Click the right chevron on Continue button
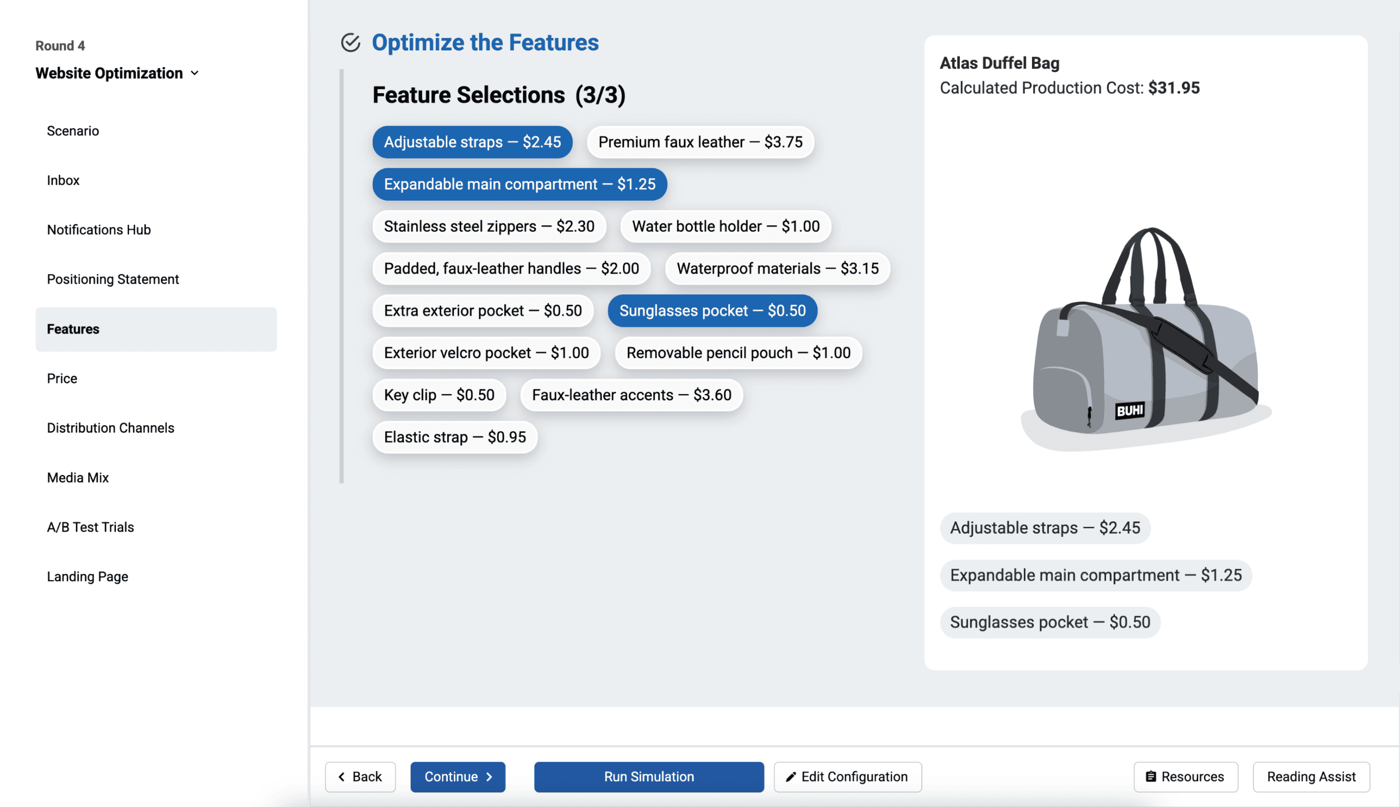 [489, 777]
